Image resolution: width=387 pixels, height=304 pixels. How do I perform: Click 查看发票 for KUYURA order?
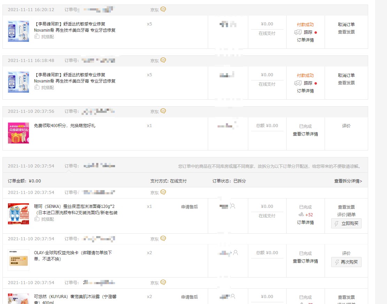click(346, 297)
